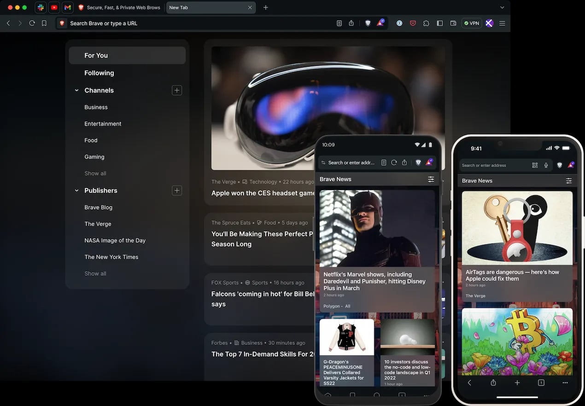The height and width of the screenshot is (406, 585).
Task: Open Brave News settings on Android phone
Action: 431,179
